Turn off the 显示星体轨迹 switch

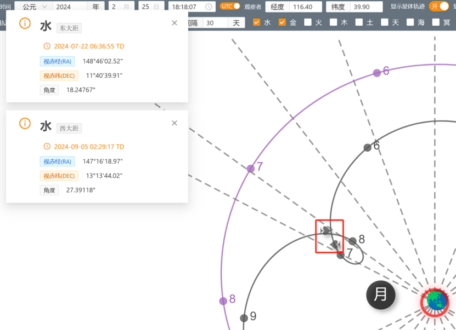coord(440,6)
